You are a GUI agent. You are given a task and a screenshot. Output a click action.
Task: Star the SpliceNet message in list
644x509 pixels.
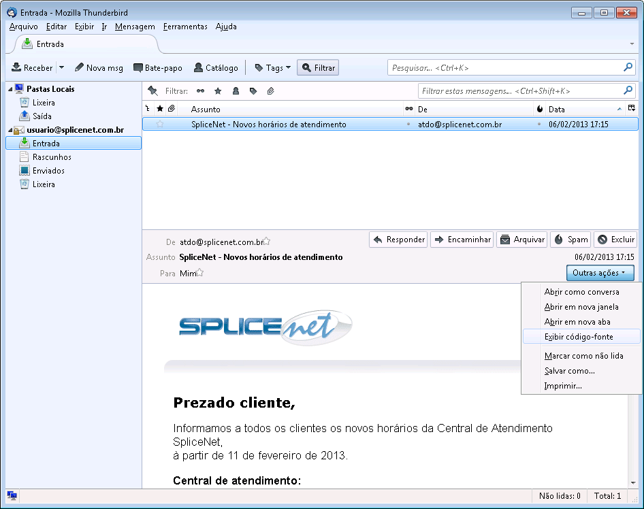coord(160,124)
